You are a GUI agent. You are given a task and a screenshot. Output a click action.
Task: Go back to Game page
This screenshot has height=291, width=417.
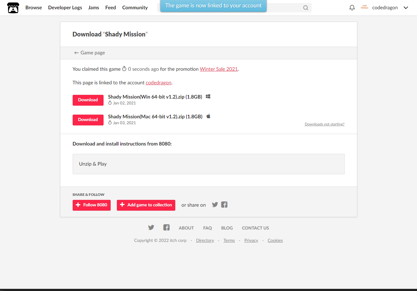pyautogui.click(x=89, y=53)
